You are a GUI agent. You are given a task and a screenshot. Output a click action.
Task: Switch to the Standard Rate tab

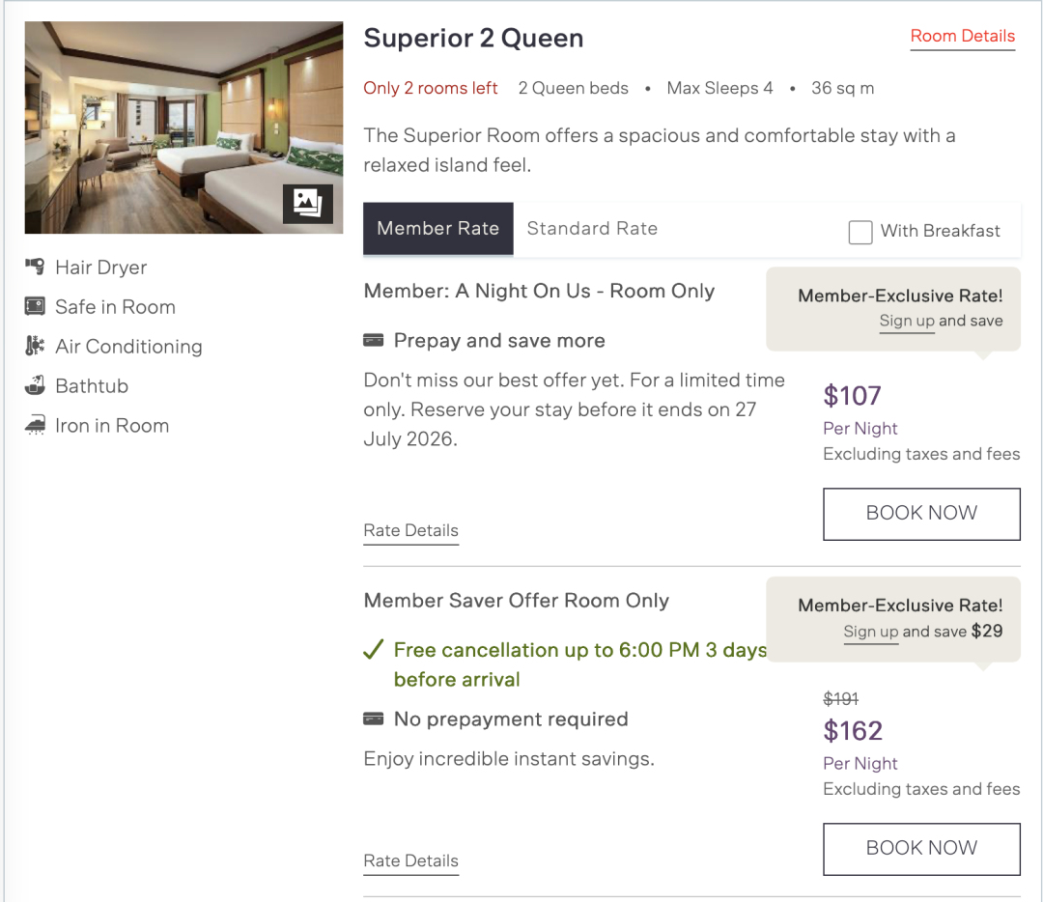[592, 229]
